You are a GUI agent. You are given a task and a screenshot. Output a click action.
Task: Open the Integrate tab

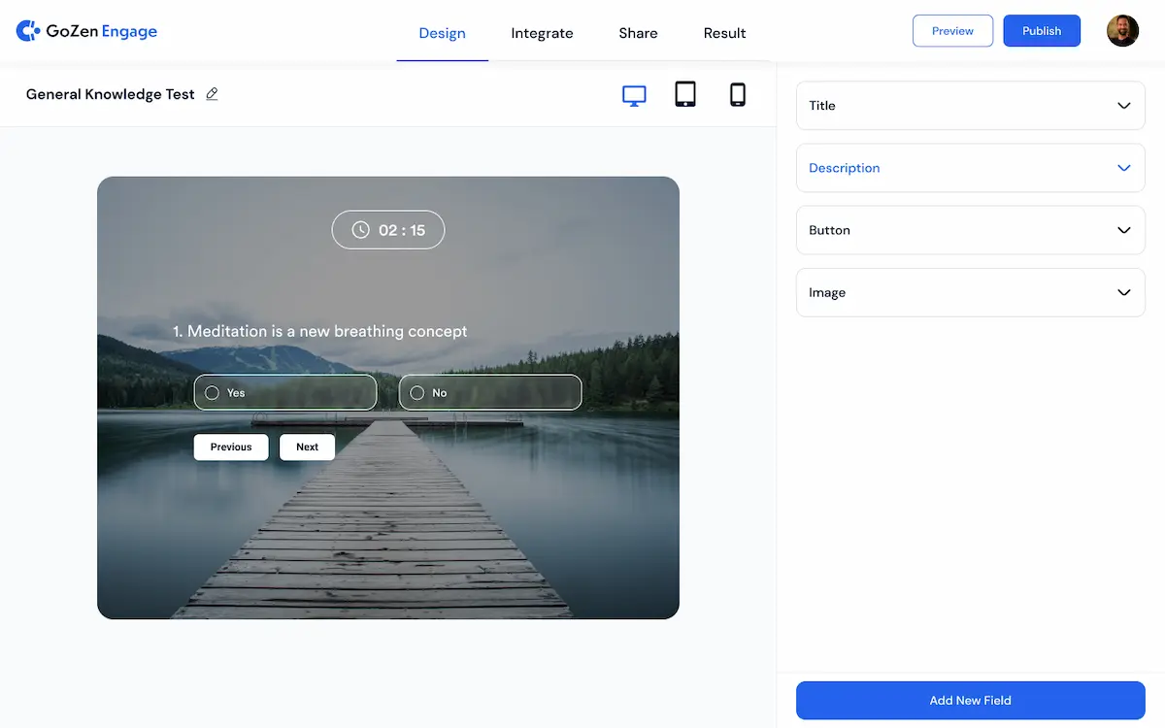[x=542, y=33]
